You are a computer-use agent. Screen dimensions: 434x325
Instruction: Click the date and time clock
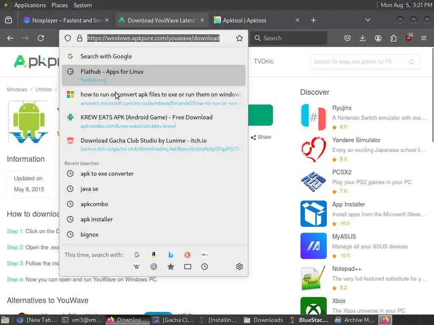[x=406, y=5]
